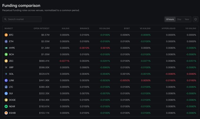Viewport: 200px width, 119px height.
Task: Click LINK Bybit rate -0.0050%
Action: (125, 81)
